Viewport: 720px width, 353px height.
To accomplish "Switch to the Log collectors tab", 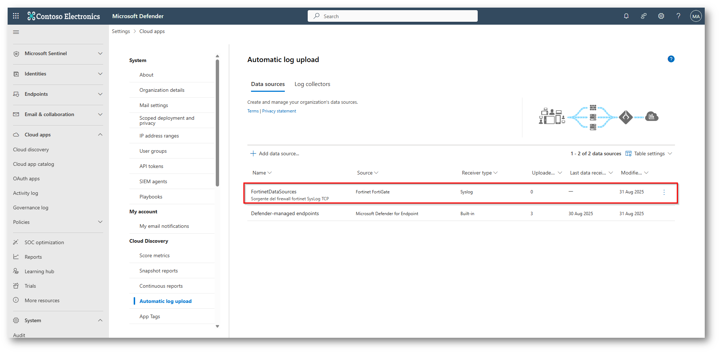I will [312, 84].
